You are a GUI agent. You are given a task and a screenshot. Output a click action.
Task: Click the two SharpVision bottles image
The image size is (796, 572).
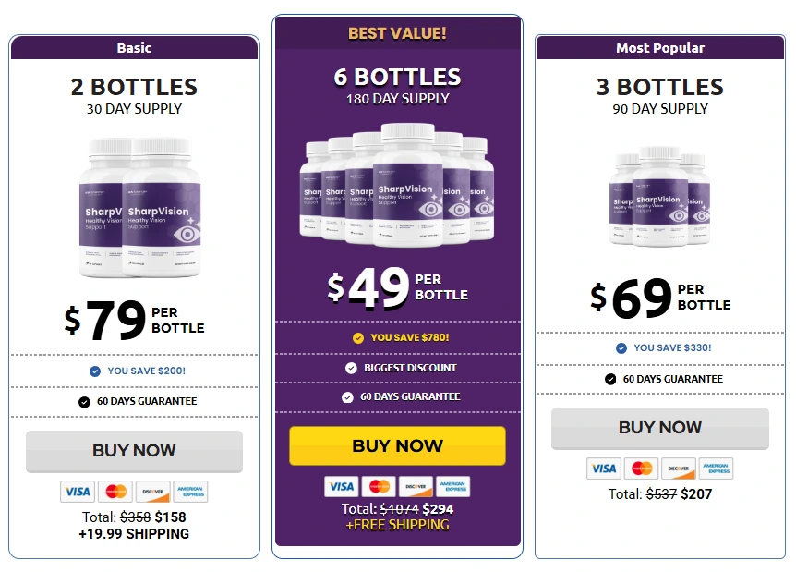(x=139, y=208)
